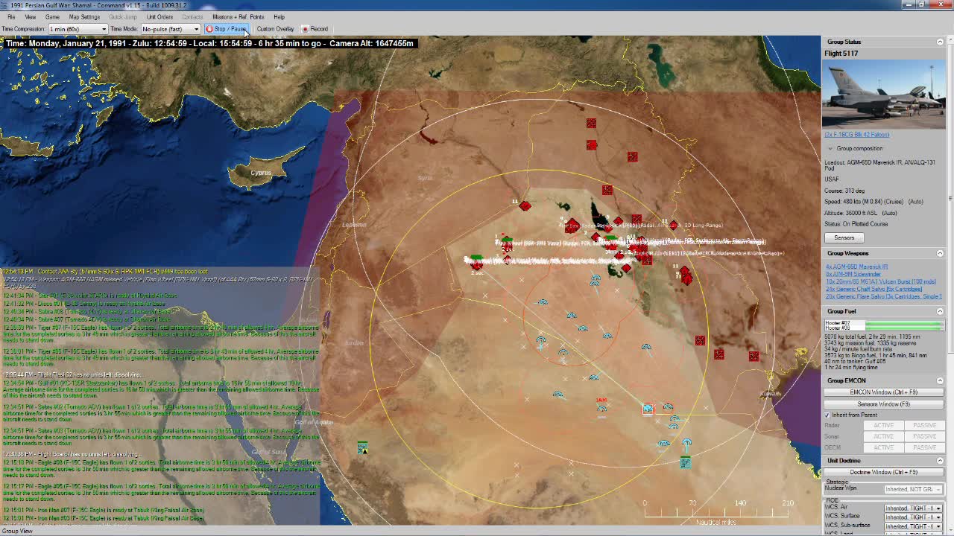Screen dimensions: 954x536
Task: Select the northernmost red hostile square marker
Action: coord(591,124)
